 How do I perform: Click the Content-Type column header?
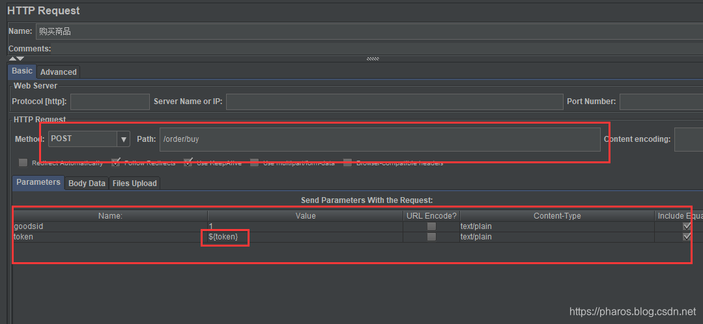click(557, 216)
